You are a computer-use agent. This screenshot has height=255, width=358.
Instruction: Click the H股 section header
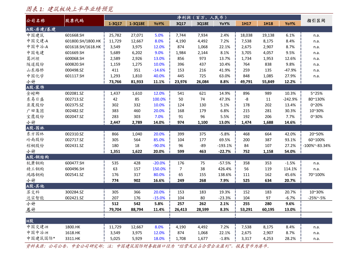(179, 221)
